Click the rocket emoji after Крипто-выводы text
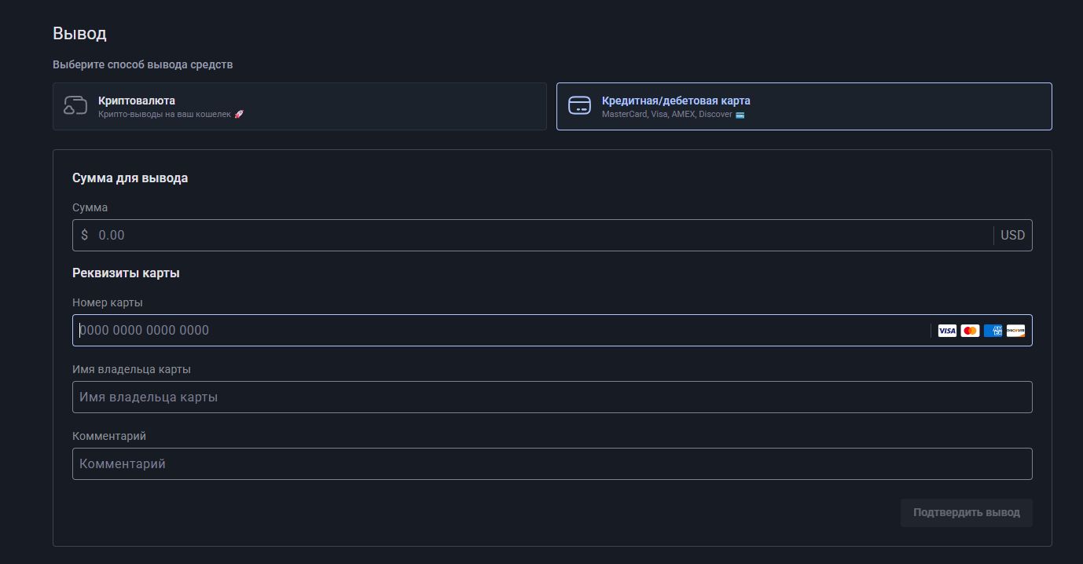This screenshot has width=1083, height=564. [239, 115]
